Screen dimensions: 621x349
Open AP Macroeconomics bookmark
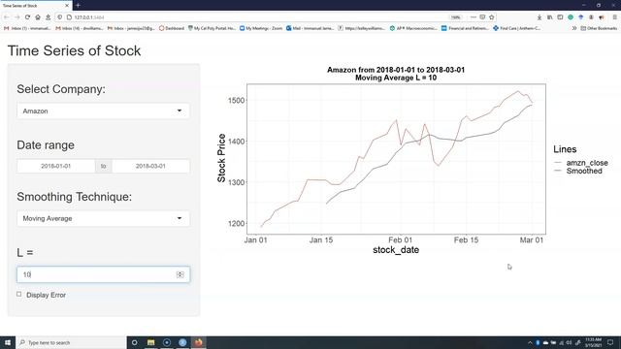tap(413, 28)
